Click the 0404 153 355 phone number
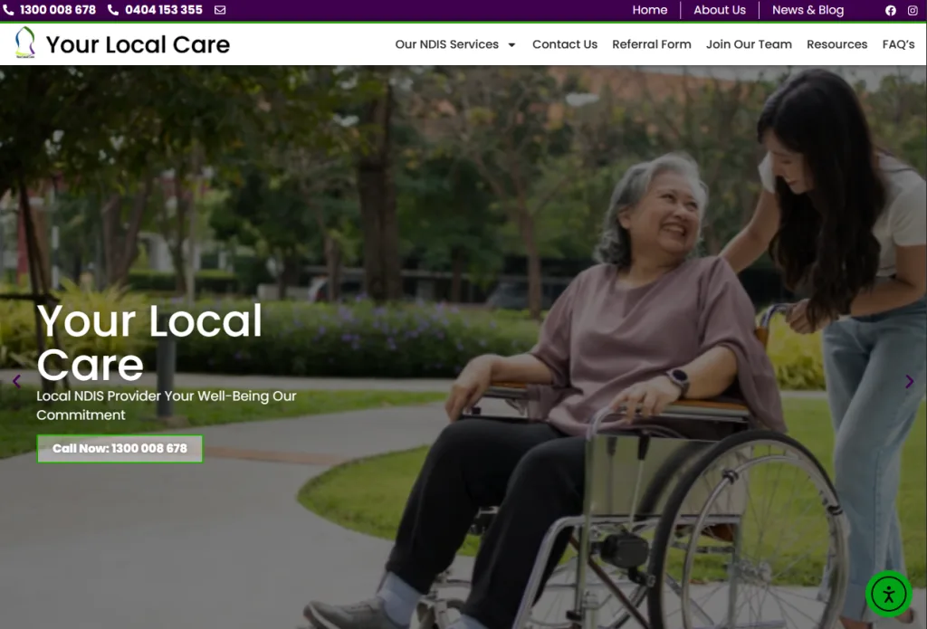The image size is (927, 629). point(164,10)
